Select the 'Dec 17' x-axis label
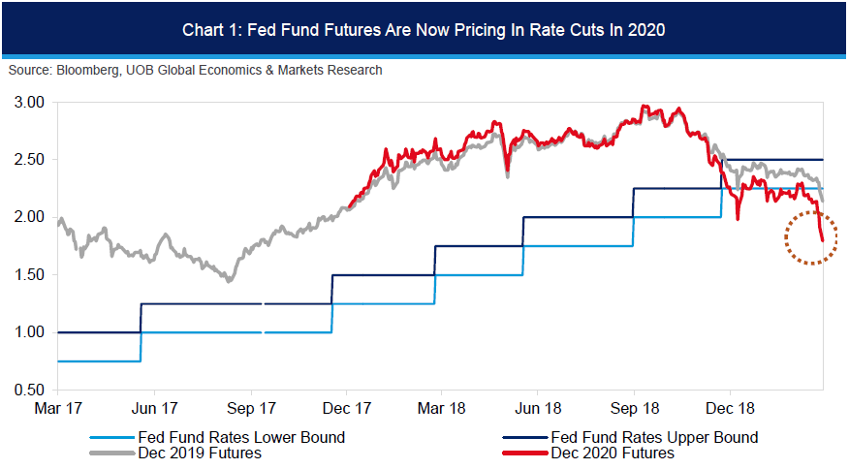This screenshot has height=469, width=849. pos(347,409)
